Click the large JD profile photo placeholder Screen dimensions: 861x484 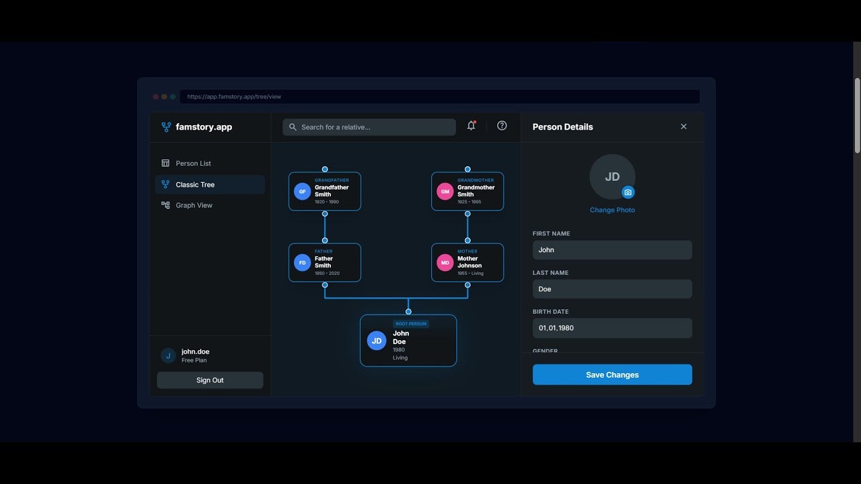pyautogui.click(x=612, y=177)
